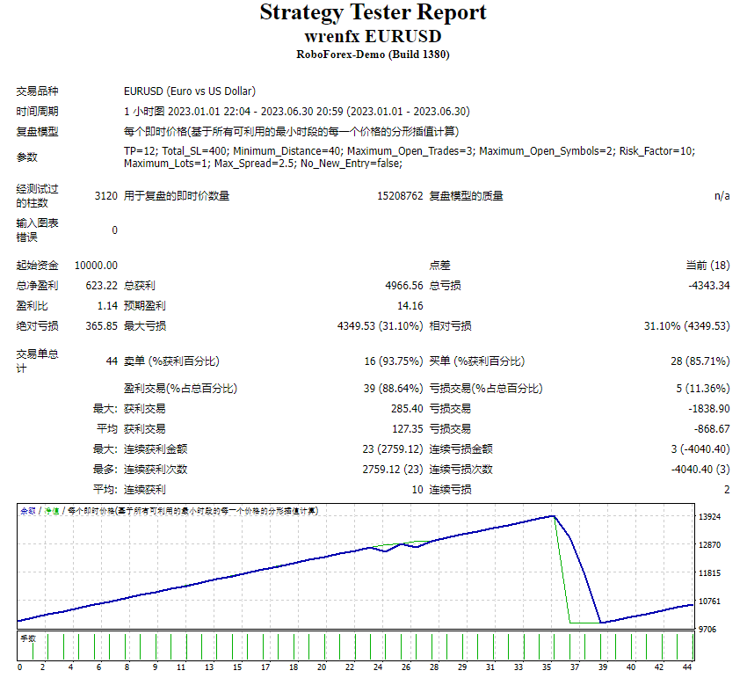Click the Strategy Tester Report title
The height and width of the screenshot is (678, 747).
373,13
